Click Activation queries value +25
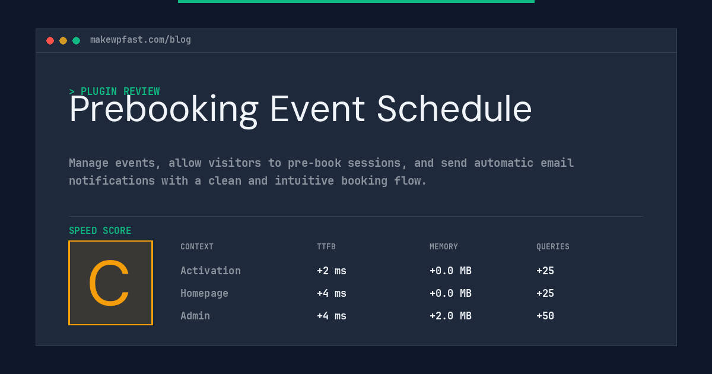The image size is (712, 374). pos(545,271)
